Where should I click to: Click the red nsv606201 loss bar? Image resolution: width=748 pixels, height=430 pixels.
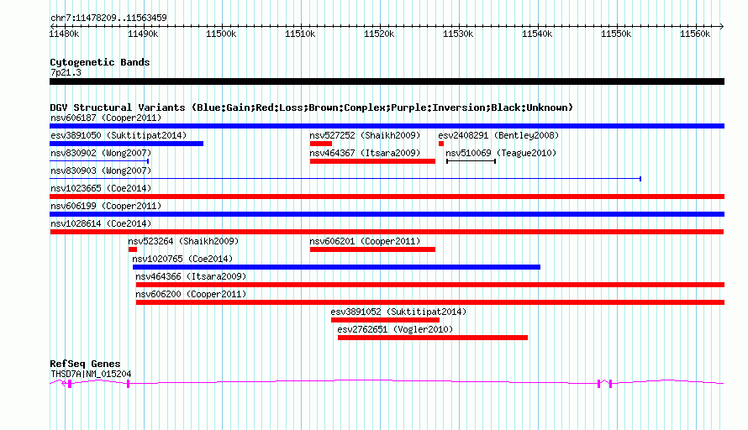372,249
